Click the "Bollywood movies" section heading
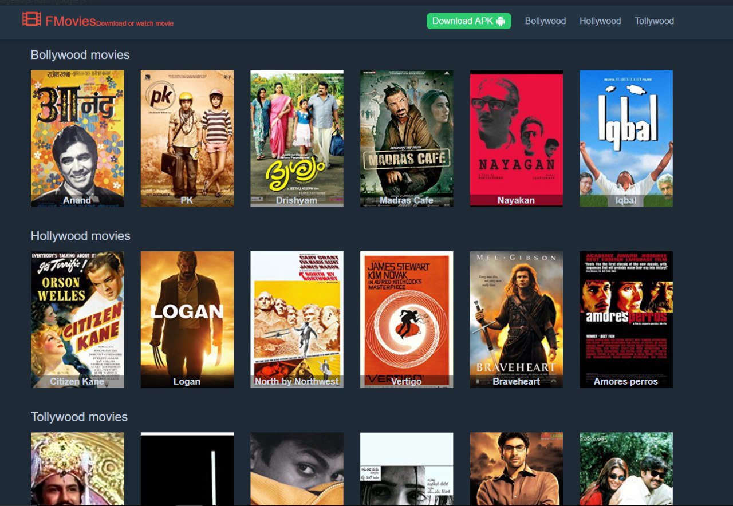The width and height of the screenshot is (733, 506). pos(80,55)
